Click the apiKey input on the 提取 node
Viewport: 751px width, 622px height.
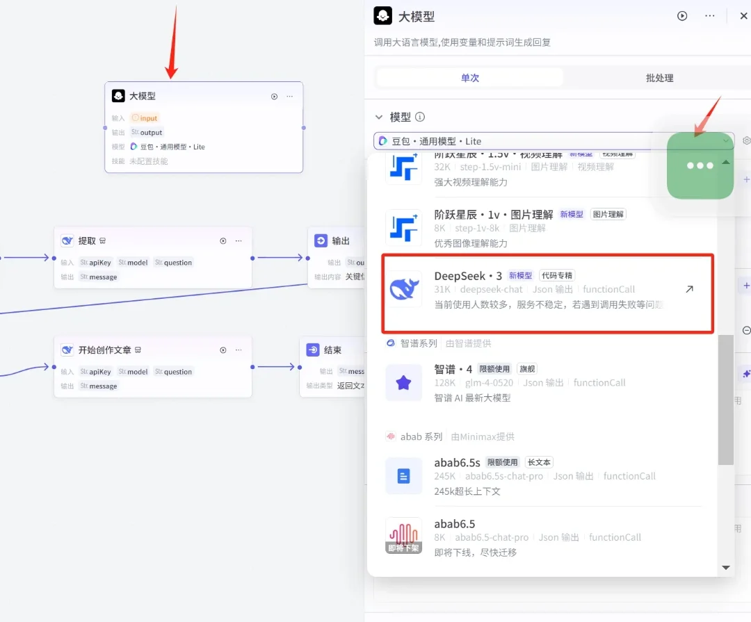[95, 263]
